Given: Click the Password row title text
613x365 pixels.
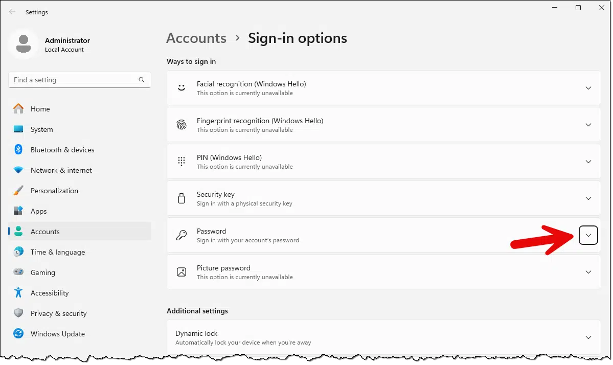Looking at the screenshot, I should [212, 231].
